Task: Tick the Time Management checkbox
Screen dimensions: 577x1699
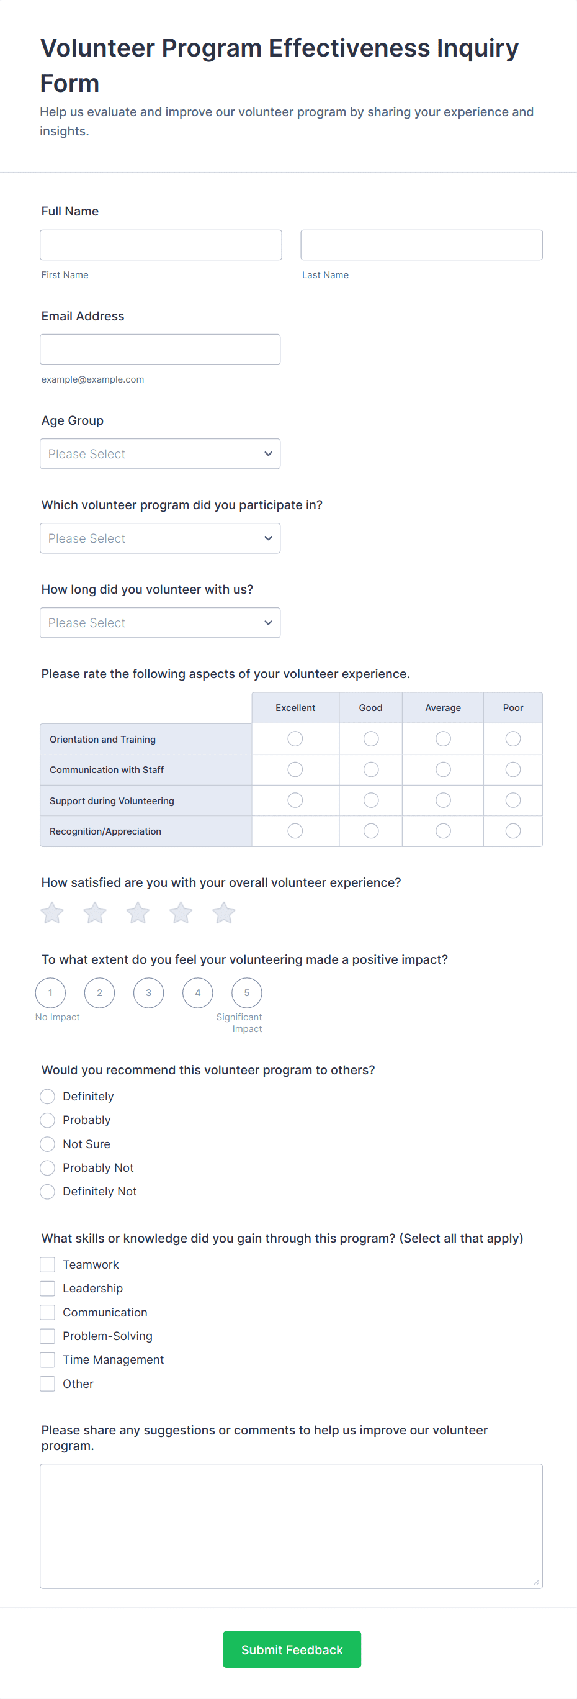Action: pyautogui.click(x=47, y=1359)
